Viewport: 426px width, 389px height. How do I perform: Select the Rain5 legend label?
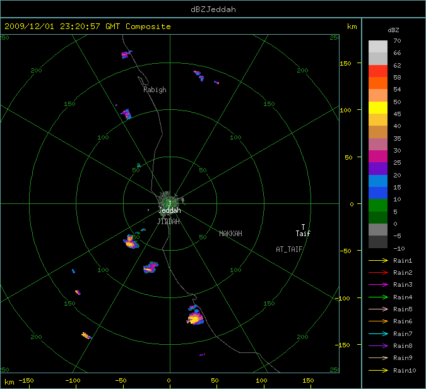(x=403, y=309)
